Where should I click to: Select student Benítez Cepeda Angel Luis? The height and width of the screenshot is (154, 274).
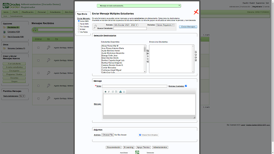click(113, 60)
